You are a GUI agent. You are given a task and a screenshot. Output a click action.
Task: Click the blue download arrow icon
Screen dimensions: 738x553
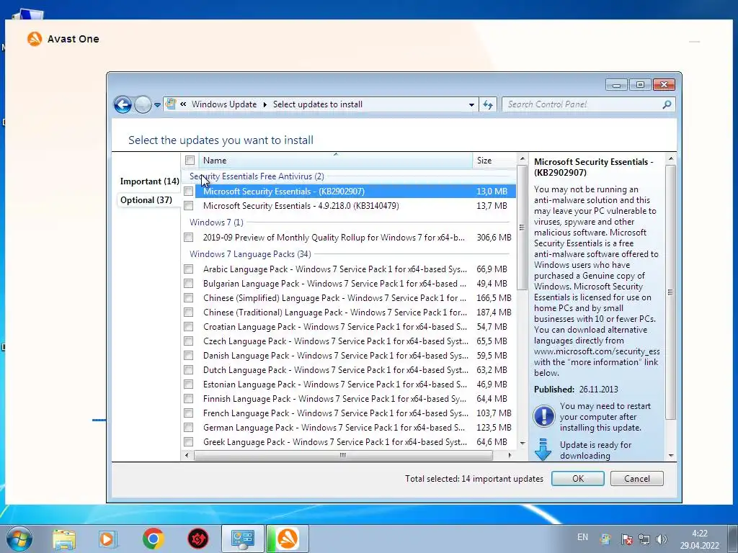coord(543,449)
